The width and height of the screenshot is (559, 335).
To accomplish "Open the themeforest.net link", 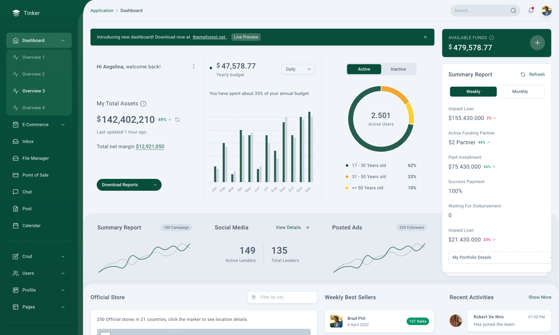I will click(x=209, y=37).
